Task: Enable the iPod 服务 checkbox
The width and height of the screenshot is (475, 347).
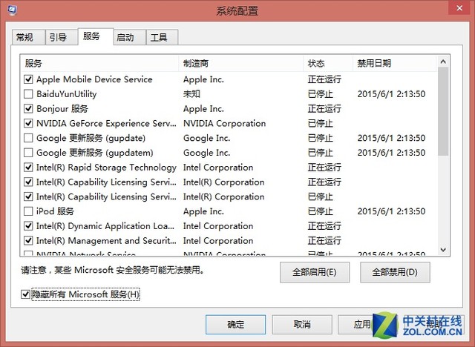Action: (28, 211)
